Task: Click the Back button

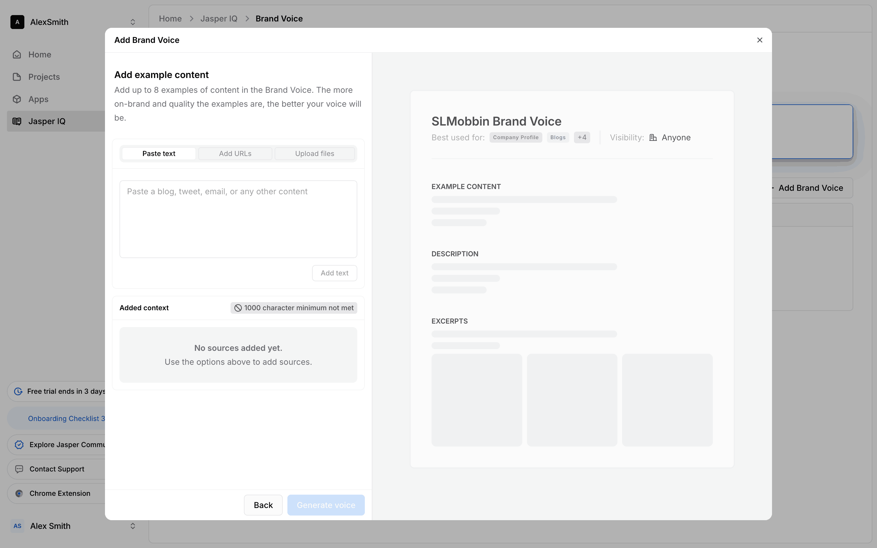Action: 263,505
